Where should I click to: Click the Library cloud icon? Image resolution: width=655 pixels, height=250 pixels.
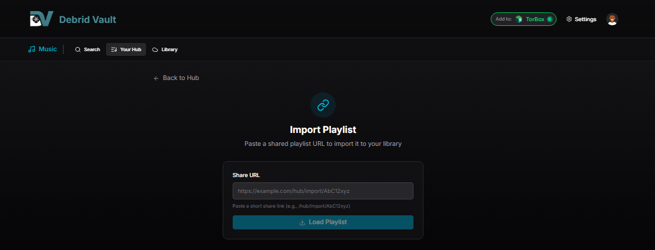pyautogui.click(x=155, y=50)
